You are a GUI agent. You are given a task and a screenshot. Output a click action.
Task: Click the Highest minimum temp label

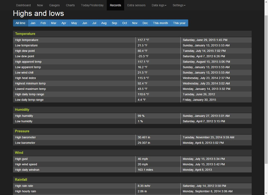tap(30, 83)
